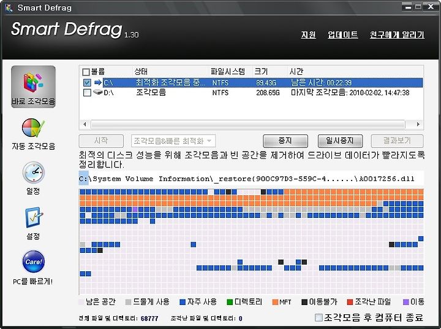Click the 결과보기 button
The height and width of the screenshot is (329, 441).
[x=397, y=141]
